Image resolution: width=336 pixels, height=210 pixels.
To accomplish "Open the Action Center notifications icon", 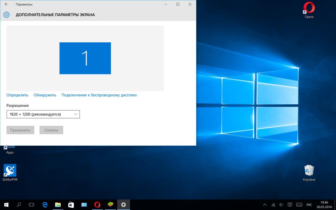I will tap(290, 205).
